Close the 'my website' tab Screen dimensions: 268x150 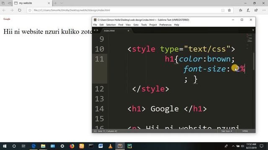(x=49, y=3)
